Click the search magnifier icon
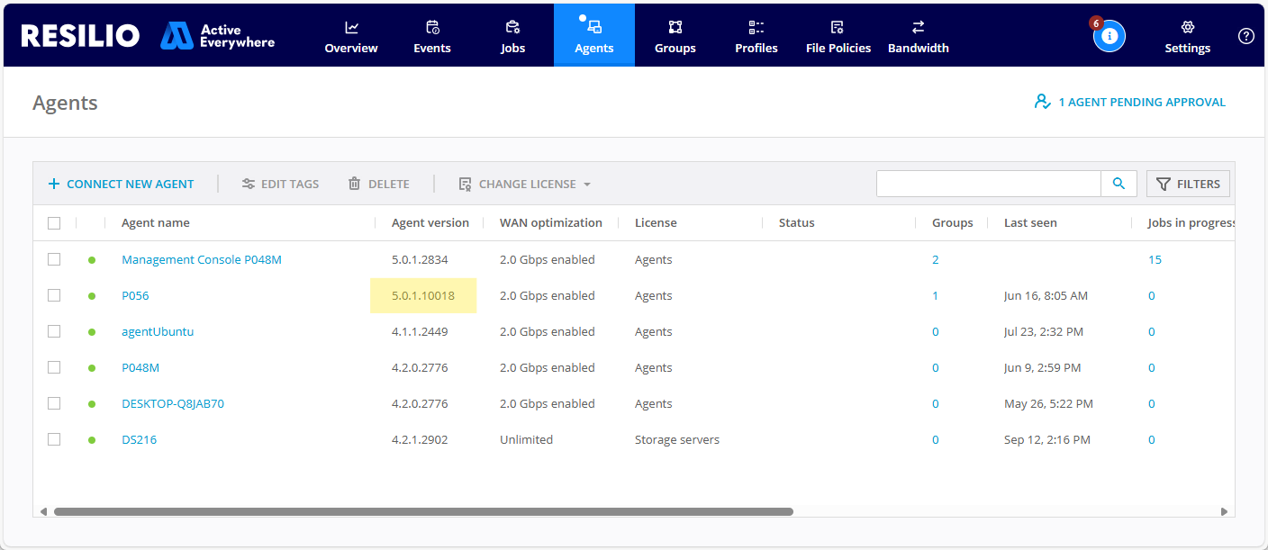Viewport: 1268px width, 550px height. (1119, 184)
